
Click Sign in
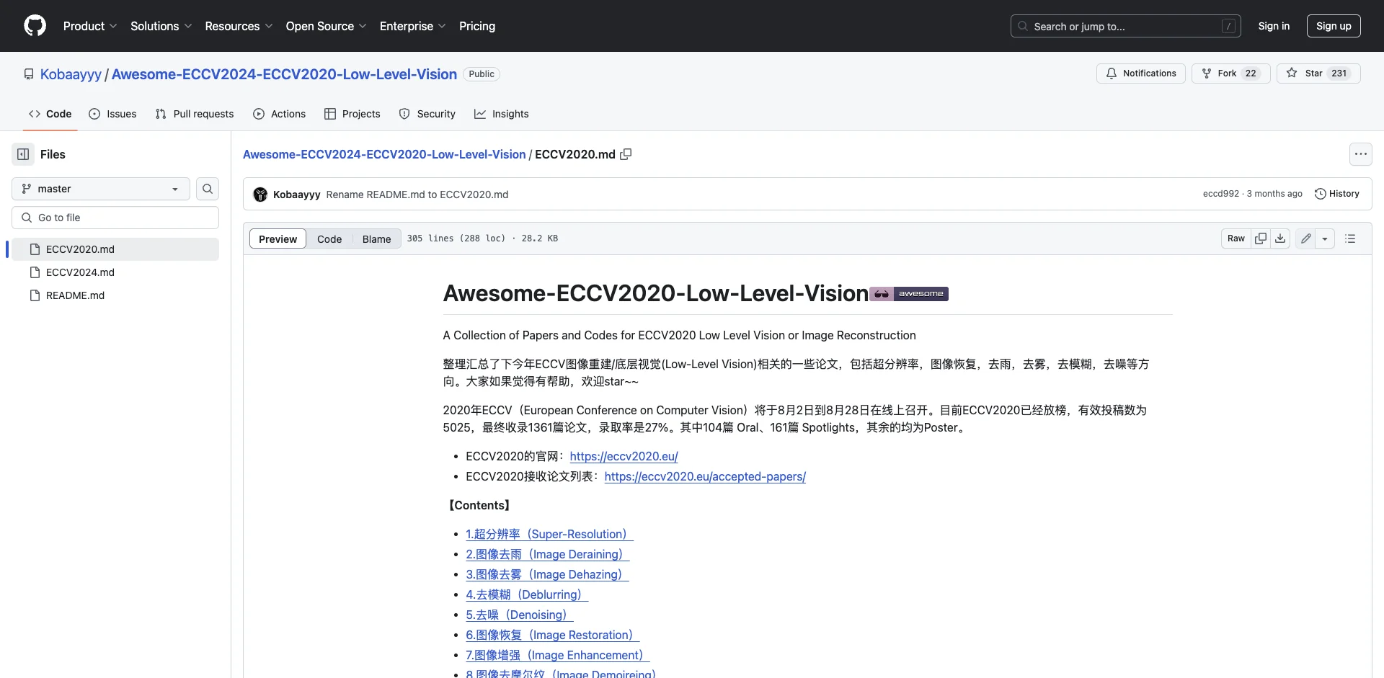tap(1274, 26)
